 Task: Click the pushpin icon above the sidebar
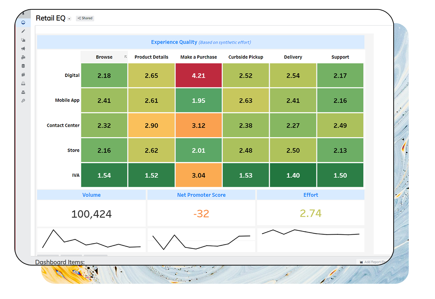24,14
